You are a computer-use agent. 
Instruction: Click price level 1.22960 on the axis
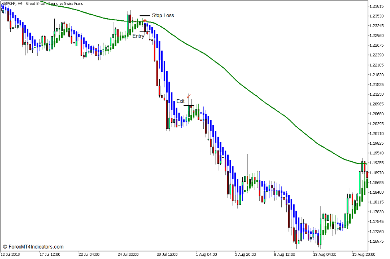pos(376,35)
